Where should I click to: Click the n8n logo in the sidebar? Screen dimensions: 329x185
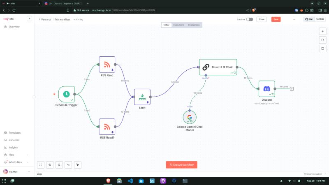(8, 19)
